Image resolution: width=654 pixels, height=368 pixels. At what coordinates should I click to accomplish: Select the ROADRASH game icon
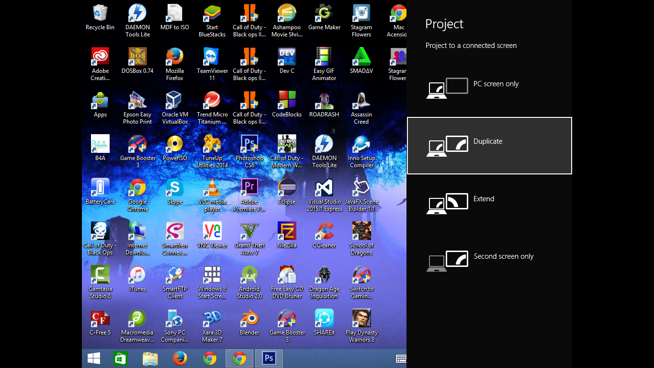coord(324,105)
